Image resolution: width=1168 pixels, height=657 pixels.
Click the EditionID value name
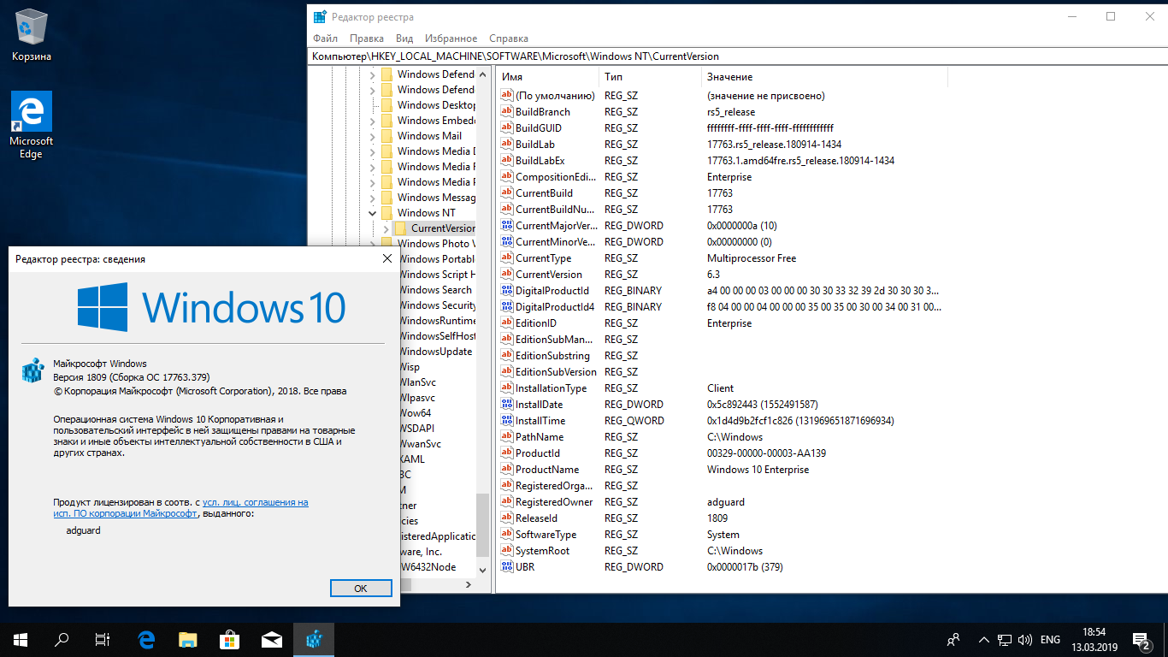[536, 323]
